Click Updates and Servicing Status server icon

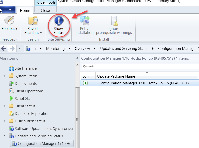click(11, 136)
